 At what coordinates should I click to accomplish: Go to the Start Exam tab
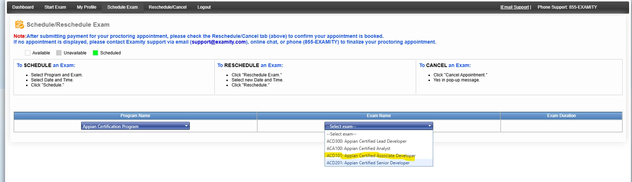(x=55, y=7)
